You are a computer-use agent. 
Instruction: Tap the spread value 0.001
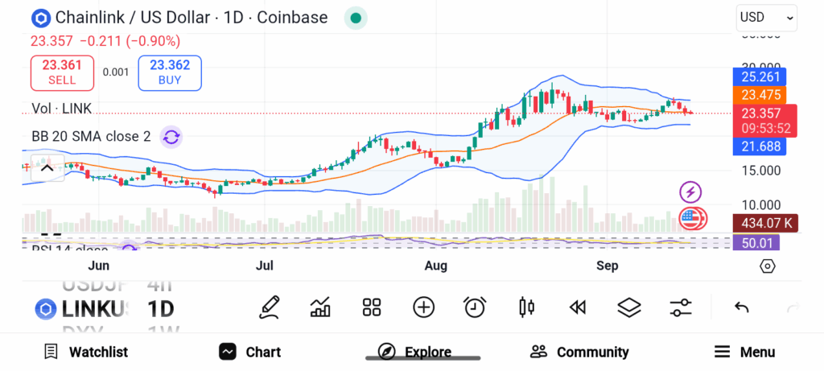[x=116, y=72]
